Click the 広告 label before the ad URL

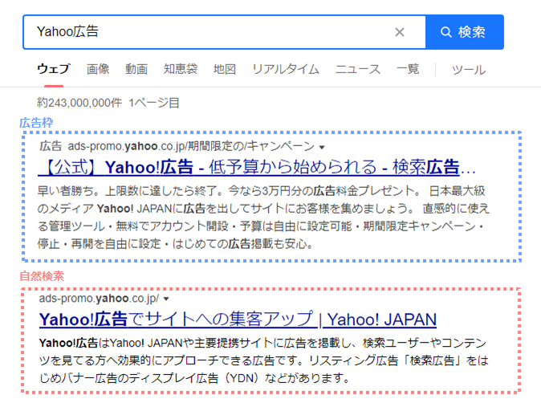(x=51, y=146)
